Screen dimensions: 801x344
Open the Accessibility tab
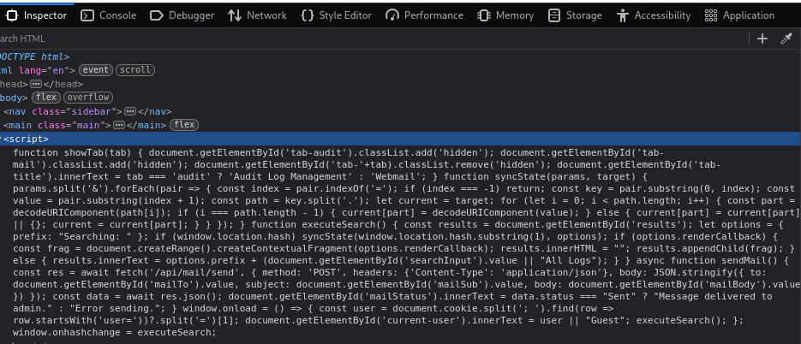(x=654, y=15)
